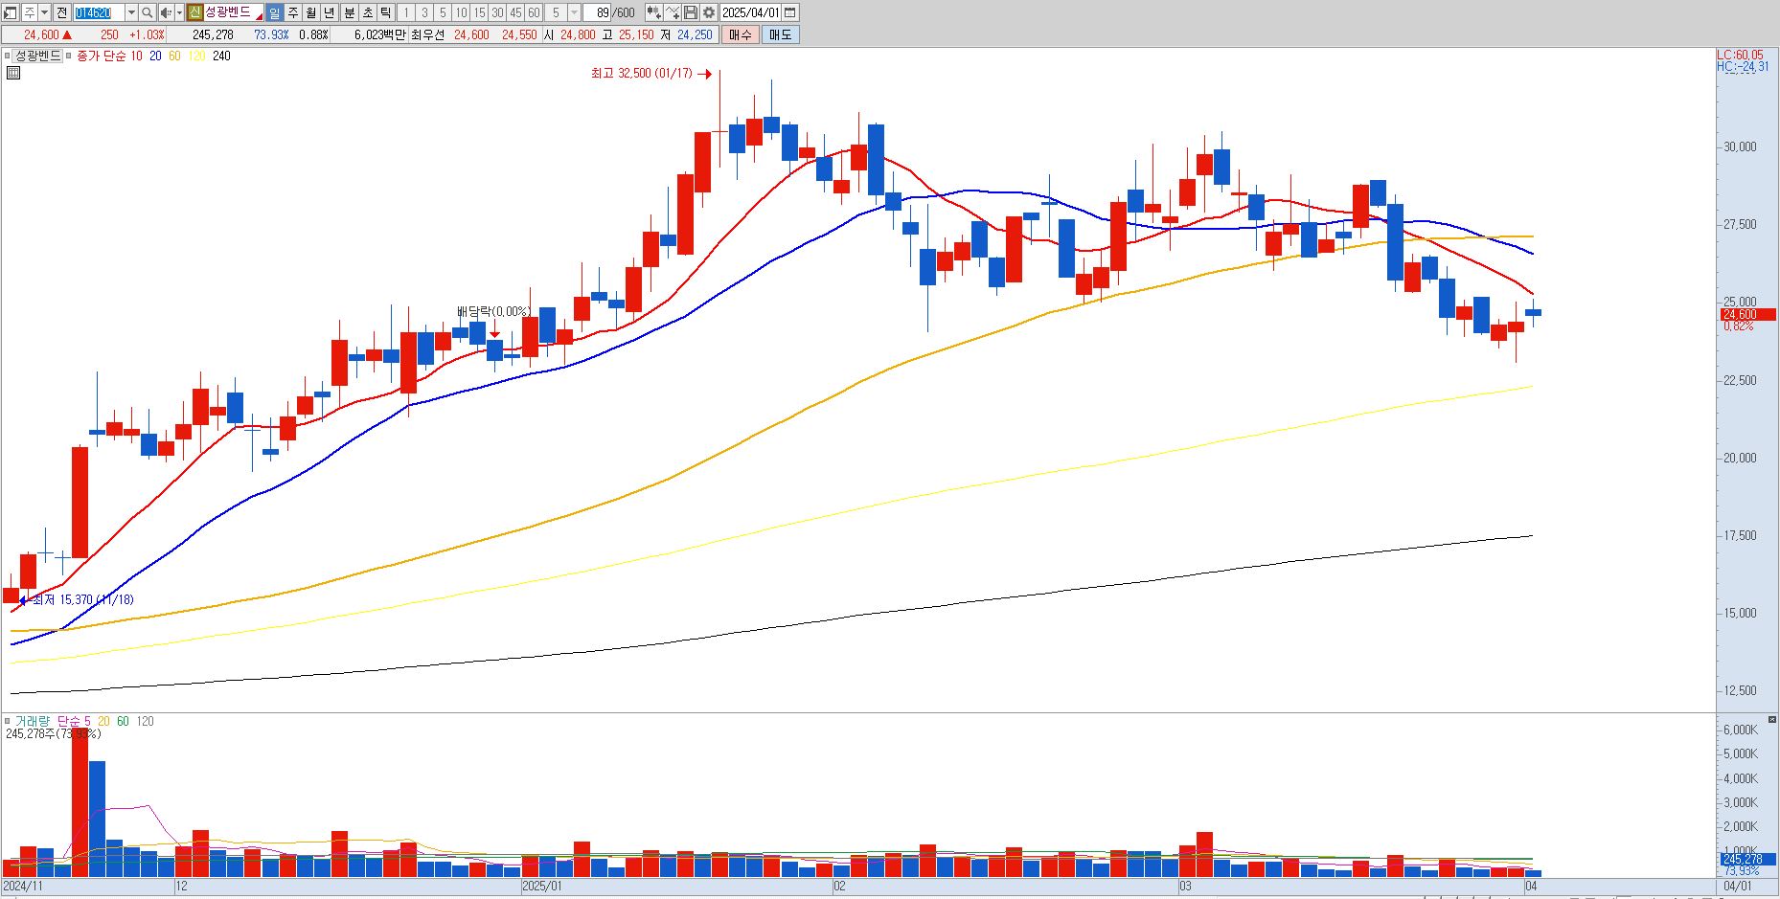The width and height of the screenshot is (1780, 899).
Task: Open the grid table icon below the chart legend
Action: pyautogui.click(x=12, y=72)
